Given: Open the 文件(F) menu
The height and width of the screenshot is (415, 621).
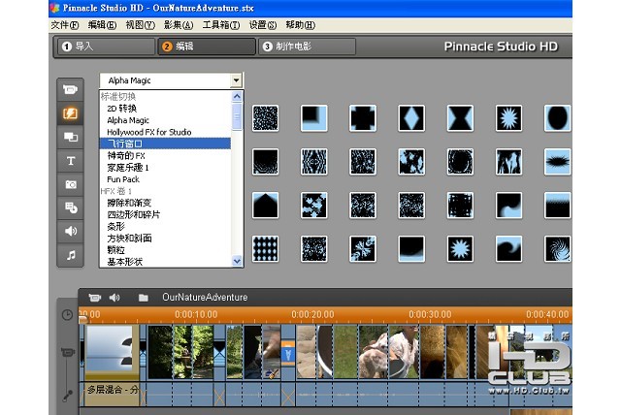Looking at the screenshot, I should 65,25.
